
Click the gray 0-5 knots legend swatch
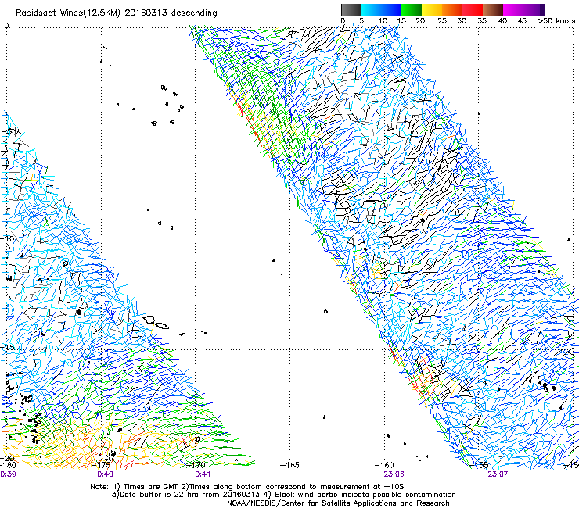coord(351,9)
